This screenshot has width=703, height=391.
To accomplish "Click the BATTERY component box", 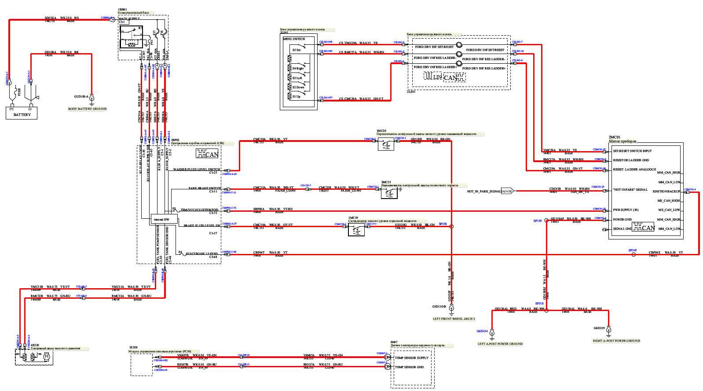I will [22, 114].
